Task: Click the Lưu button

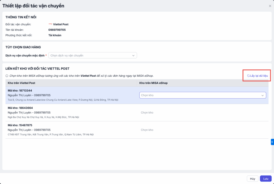Action: (265, 179)
